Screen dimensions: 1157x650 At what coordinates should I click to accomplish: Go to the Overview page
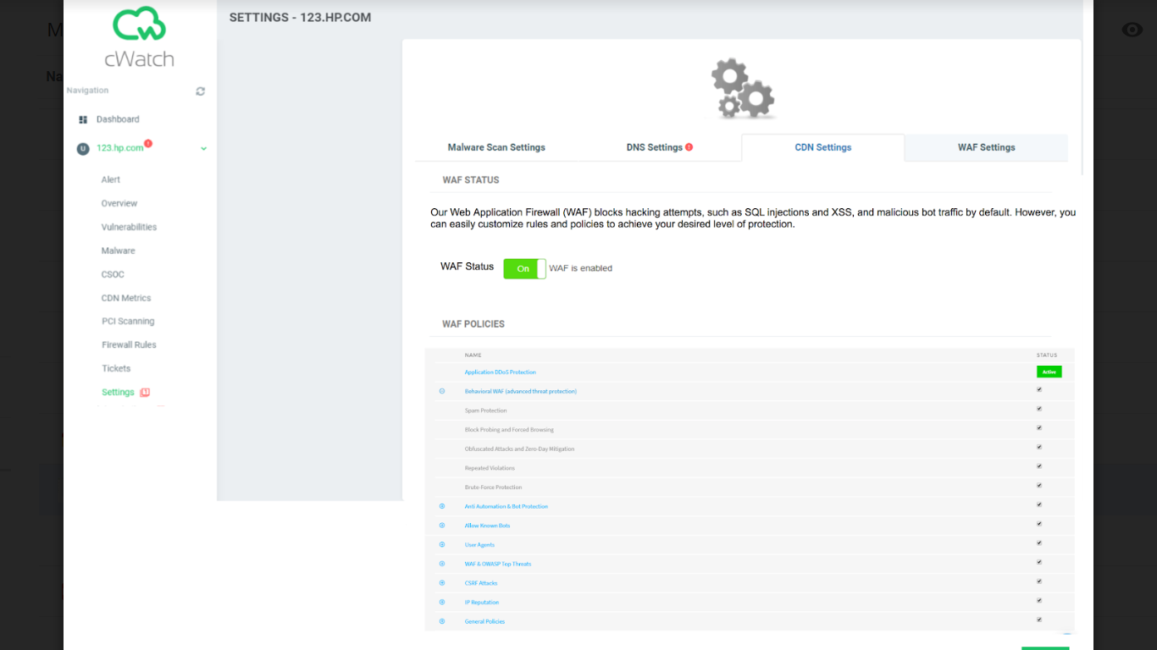click(x=119, y=203)
